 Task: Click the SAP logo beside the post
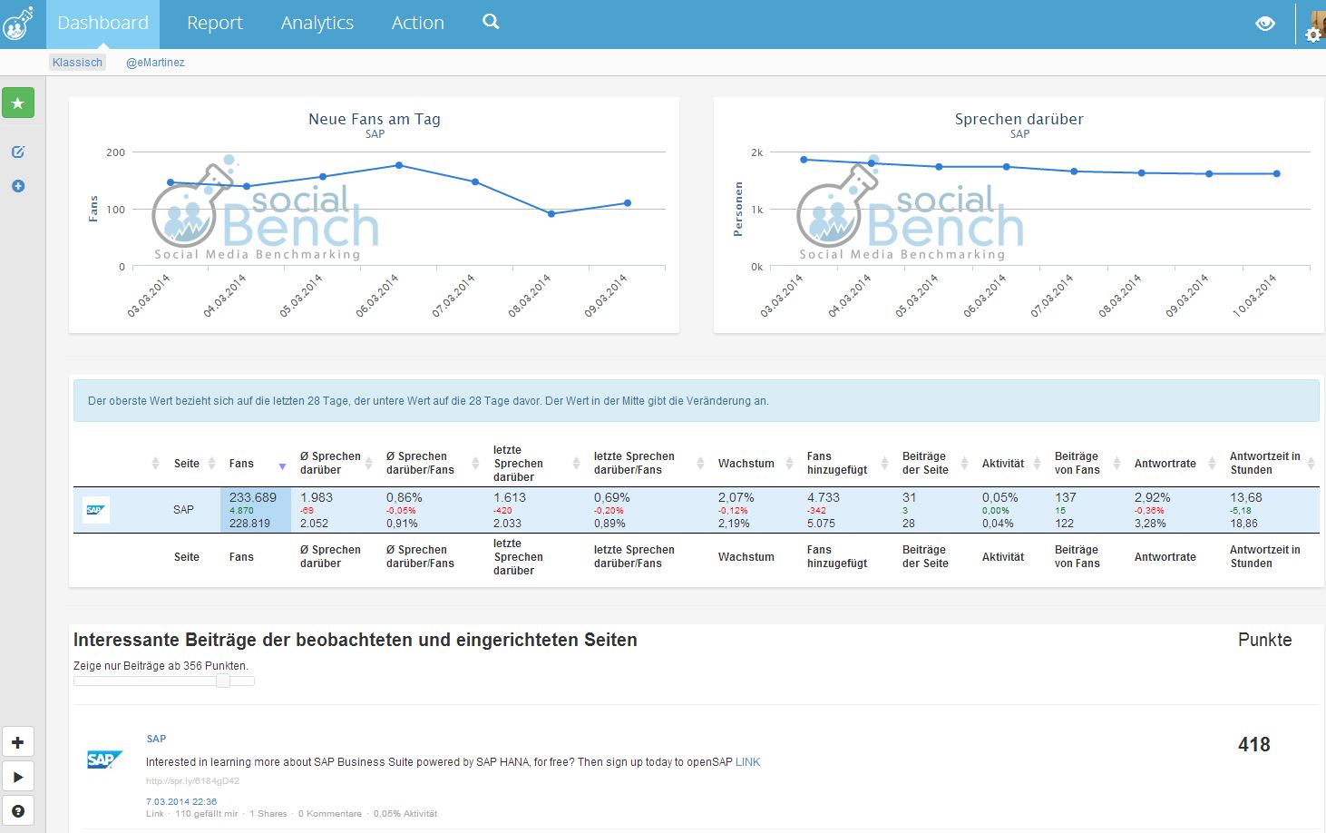104,759
